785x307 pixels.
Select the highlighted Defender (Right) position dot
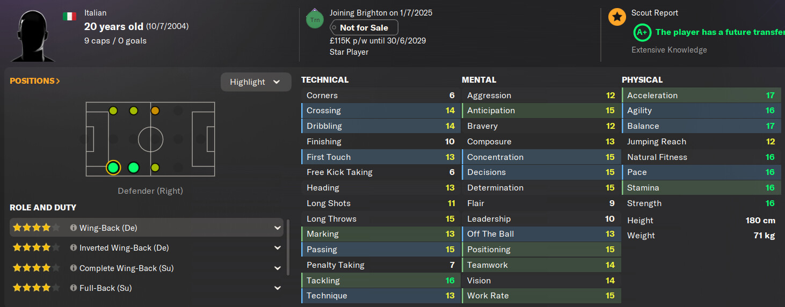coord(113,167)
